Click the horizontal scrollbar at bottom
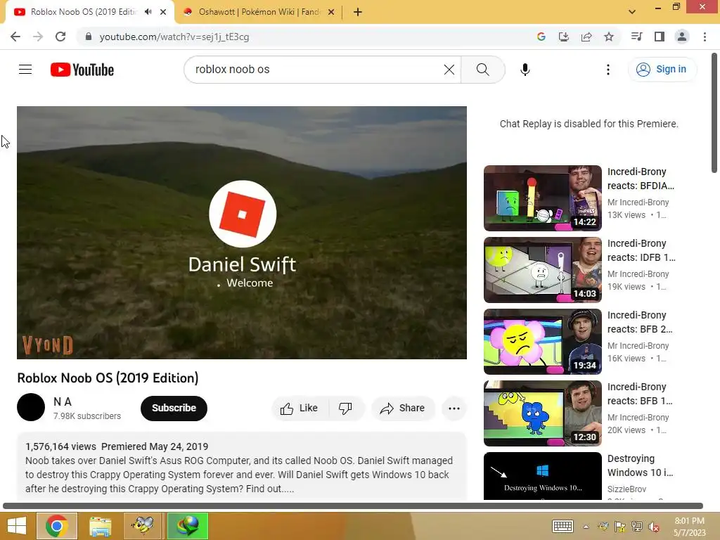720x540 pixels. (x=353, y=506)
